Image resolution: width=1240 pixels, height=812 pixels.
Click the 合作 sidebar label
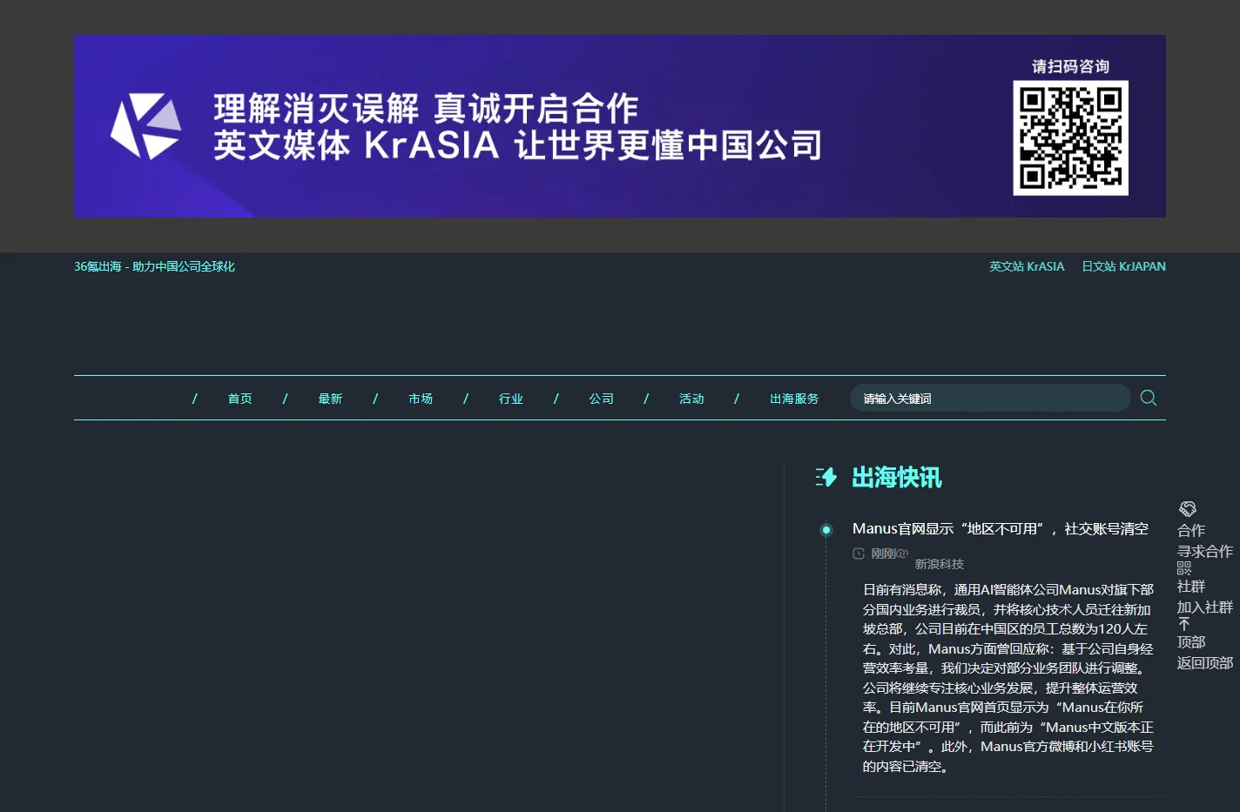pyautogui.click(x=1191, y=530)
